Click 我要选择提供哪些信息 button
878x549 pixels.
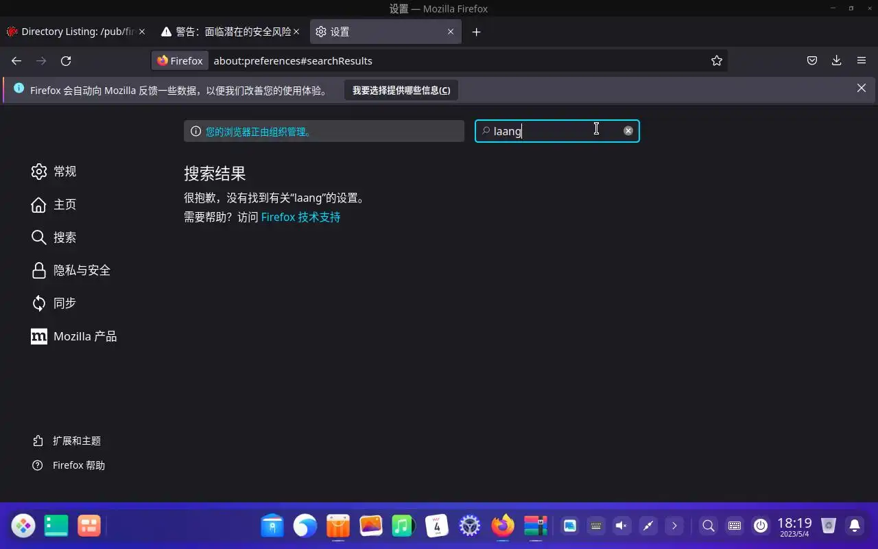point(401,90)
